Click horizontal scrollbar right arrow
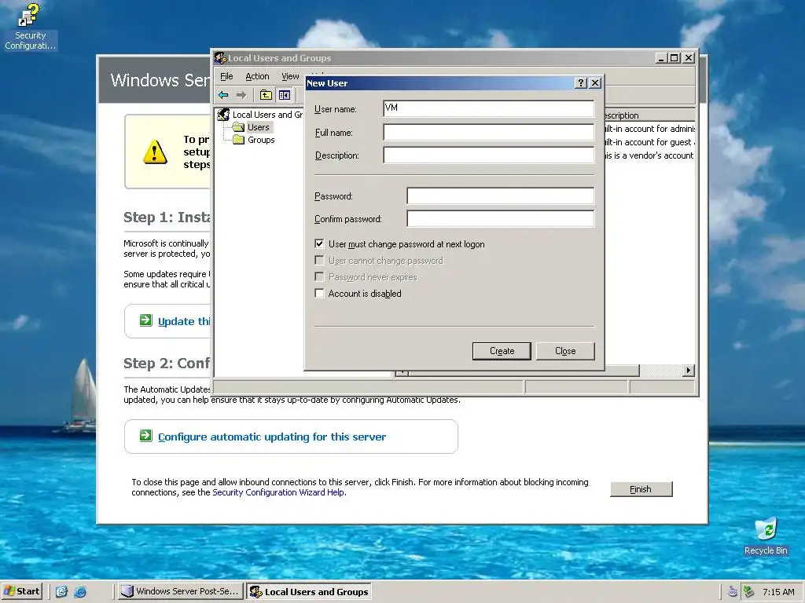This screenshot has width=805, height=603. pyautogui.click(x=689, y=371)
